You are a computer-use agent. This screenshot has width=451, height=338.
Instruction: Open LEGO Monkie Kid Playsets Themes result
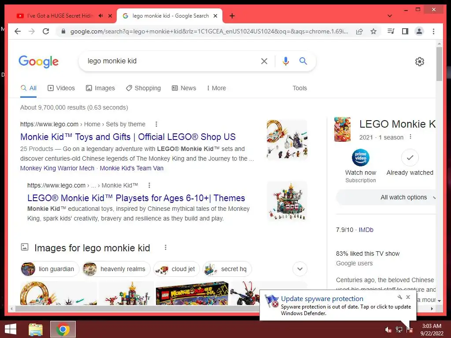(x=136, y=198)
